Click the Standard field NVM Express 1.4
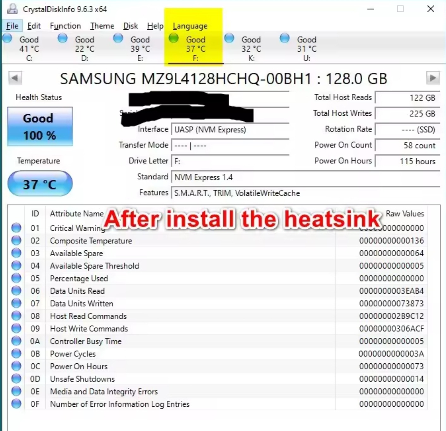The image size is (446, 431). tap(305, 177)
